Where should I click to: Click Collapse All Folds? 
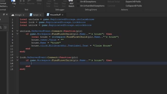pos(134,6)
